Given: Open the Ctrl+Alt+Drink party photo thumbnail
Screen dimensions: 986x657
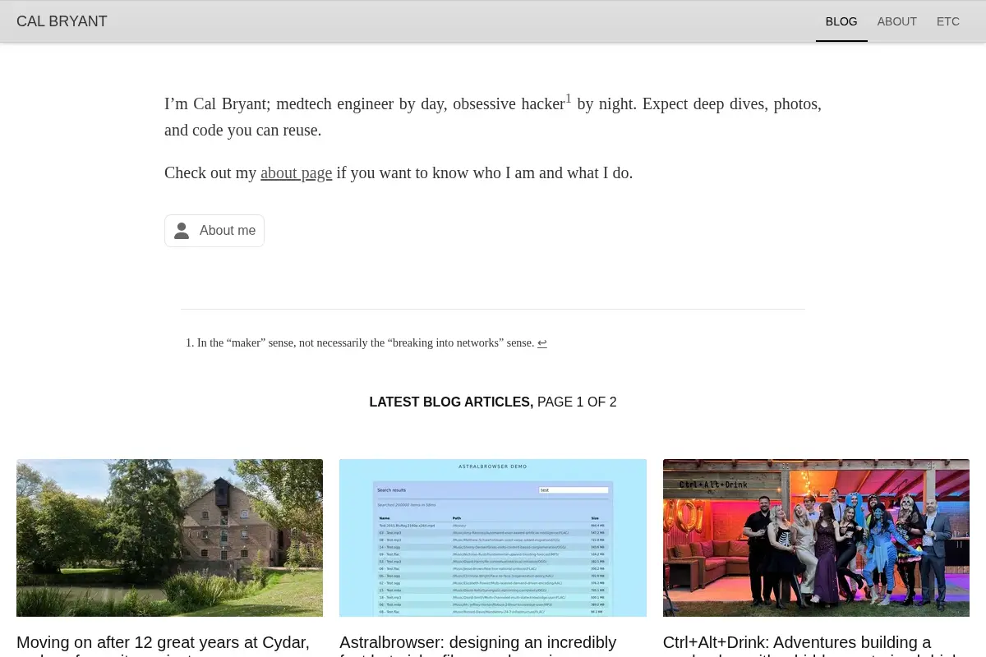Looking at the screenshot, I should click(x=816, y=538).
